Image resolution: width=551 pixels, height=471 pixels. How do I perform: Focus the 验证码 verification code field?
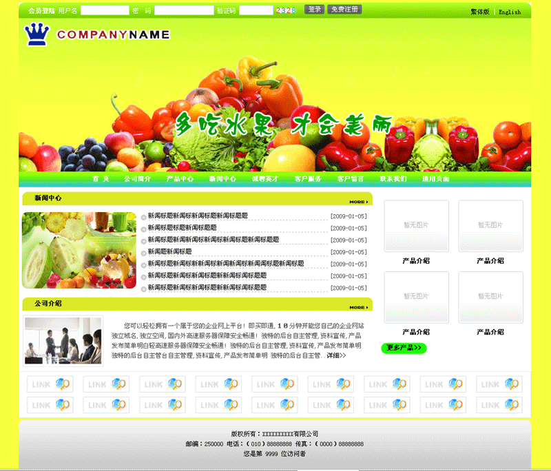tap(256, 10)
